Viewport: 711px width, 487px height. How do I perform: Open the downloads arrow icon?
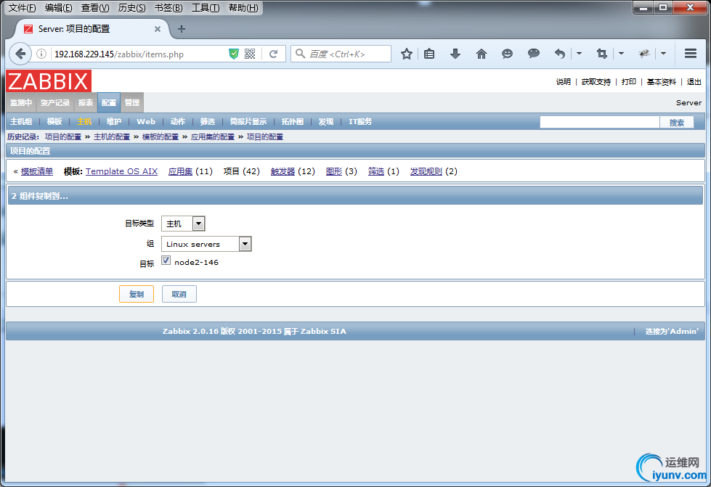point(455,54)
